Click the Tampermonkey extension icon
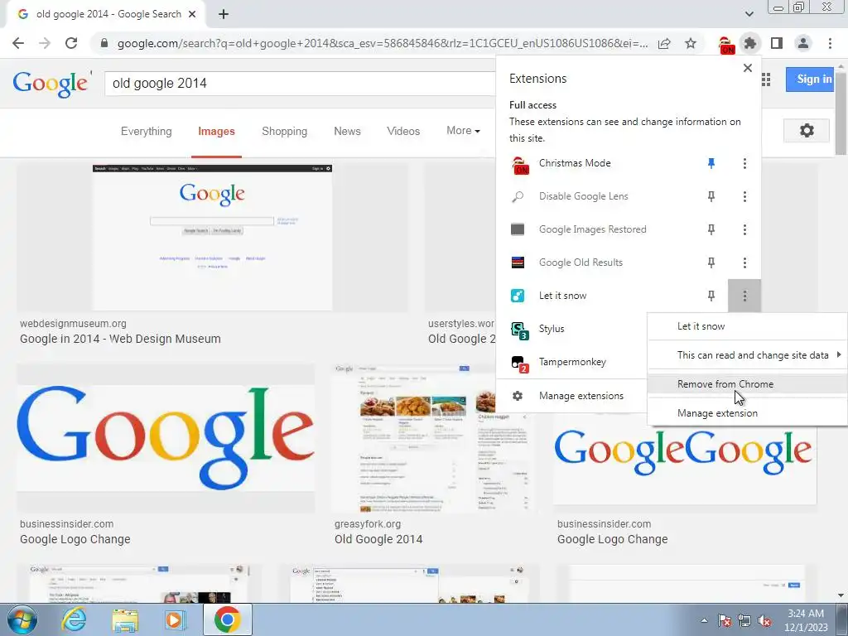This screenshot has height=636, width=848. (x=519, y=364)
